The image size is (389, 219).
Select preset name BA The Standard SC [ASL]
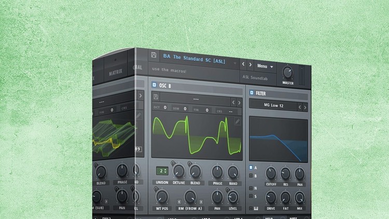coord(194,59)
